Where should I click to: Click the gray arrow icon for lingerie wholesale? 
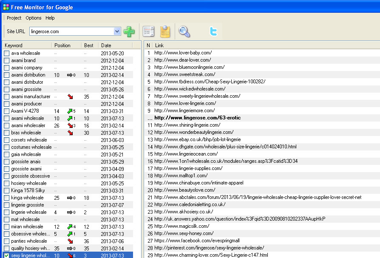point(70,213)
